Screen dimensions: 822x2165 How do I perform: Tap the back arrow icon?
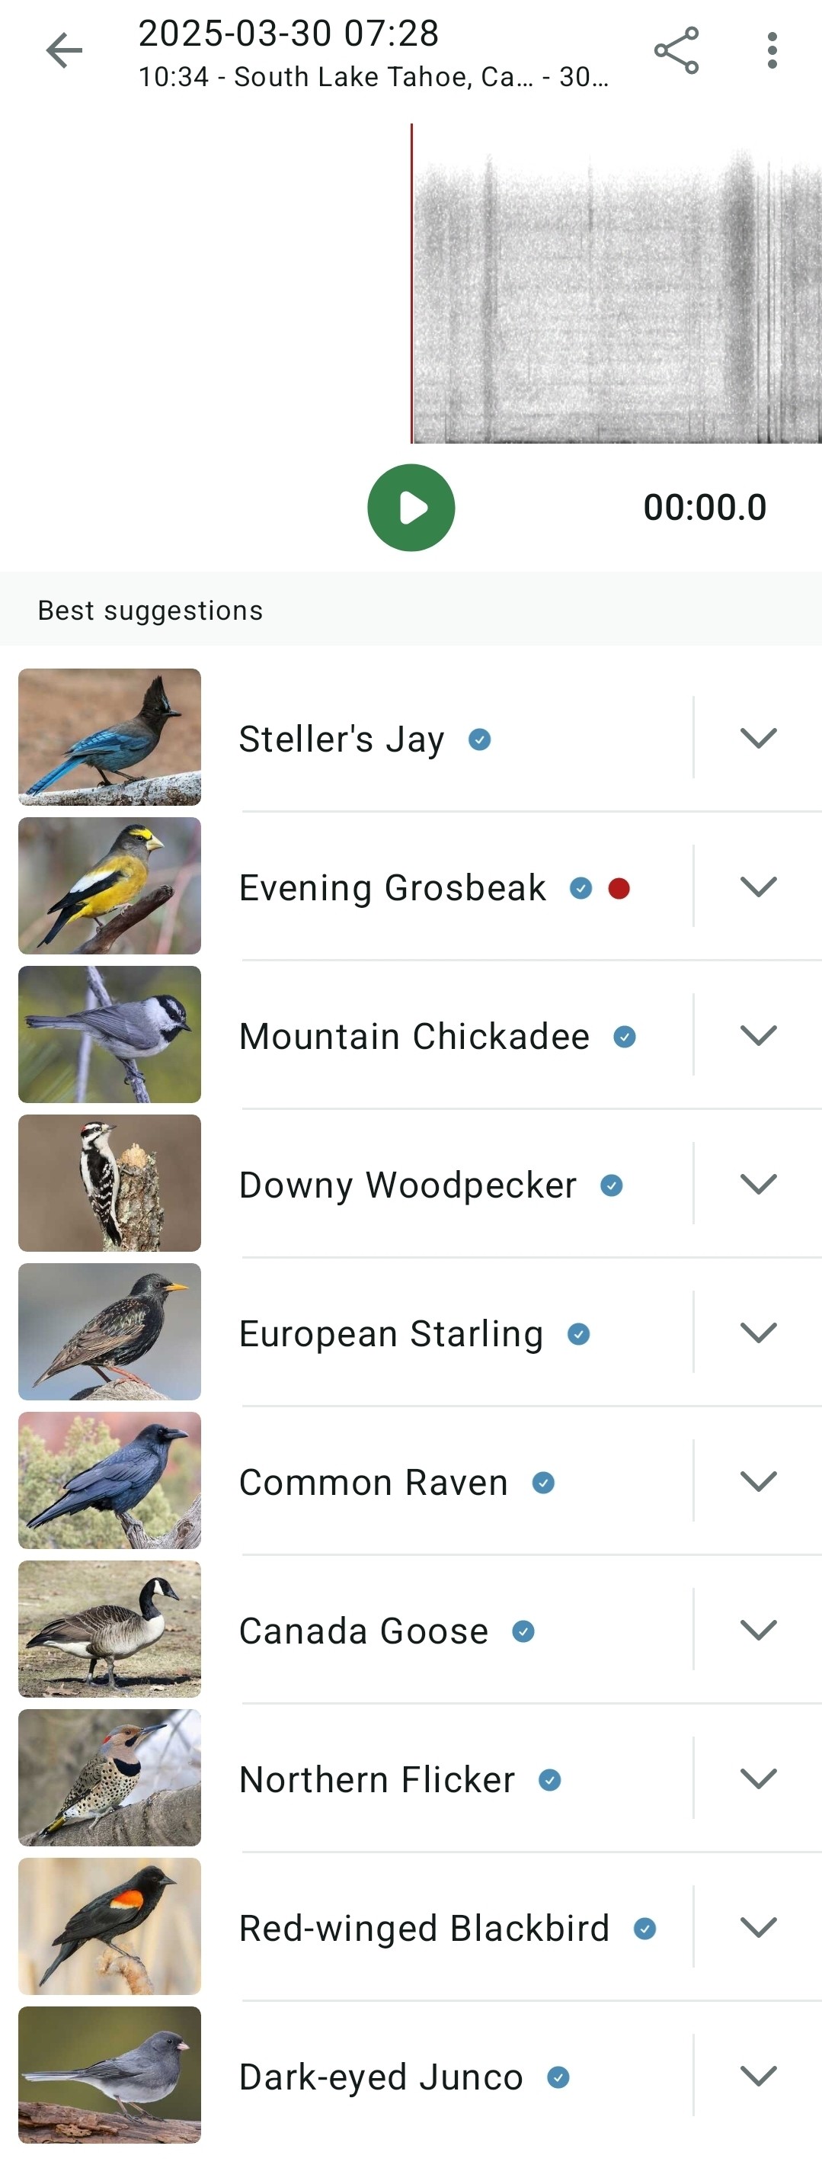64,51
